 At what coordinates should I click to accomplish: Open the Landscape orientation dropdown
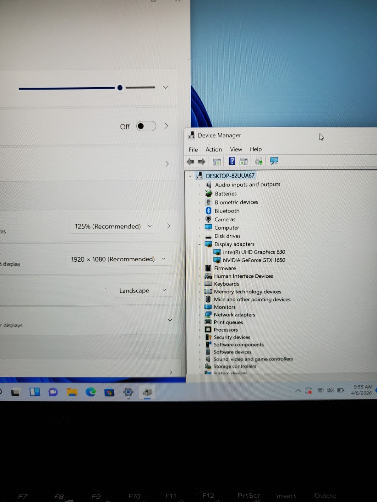pos(143,291)
